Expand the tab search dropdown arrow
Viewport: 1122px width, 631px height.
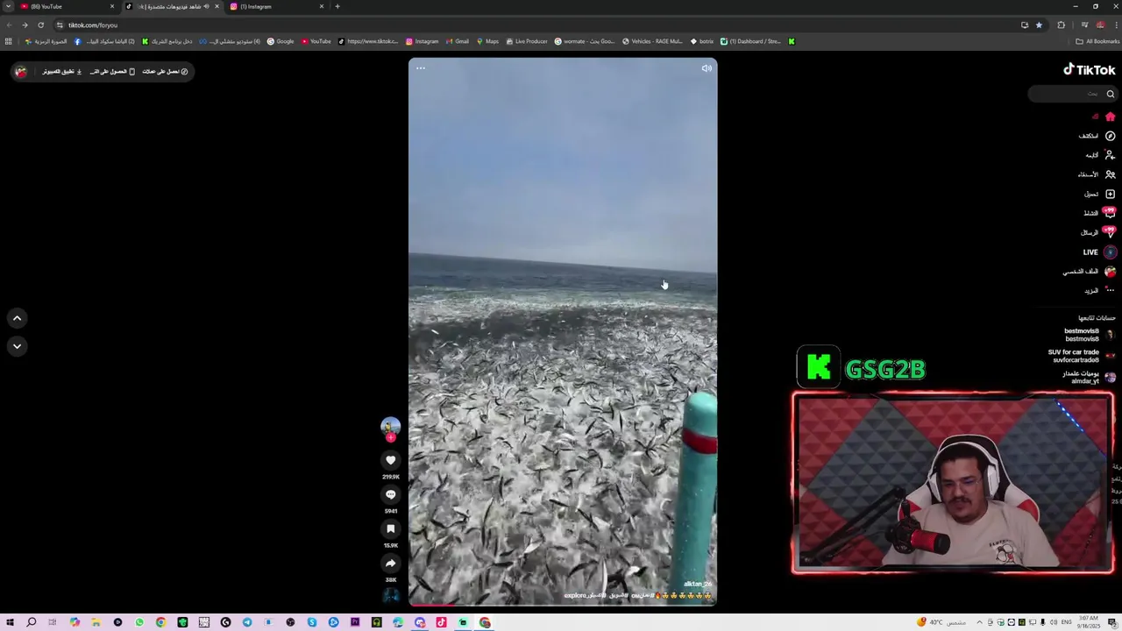click(8, 6)
